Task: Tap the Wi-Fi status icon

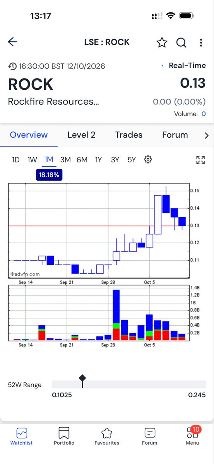Action: pyautogui.click(x=171, y=16)
